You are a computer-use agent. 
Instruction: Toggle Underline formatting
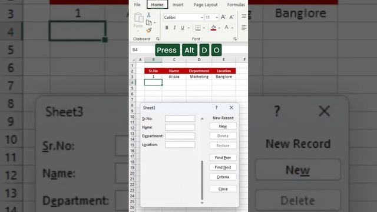click(183, 28)
